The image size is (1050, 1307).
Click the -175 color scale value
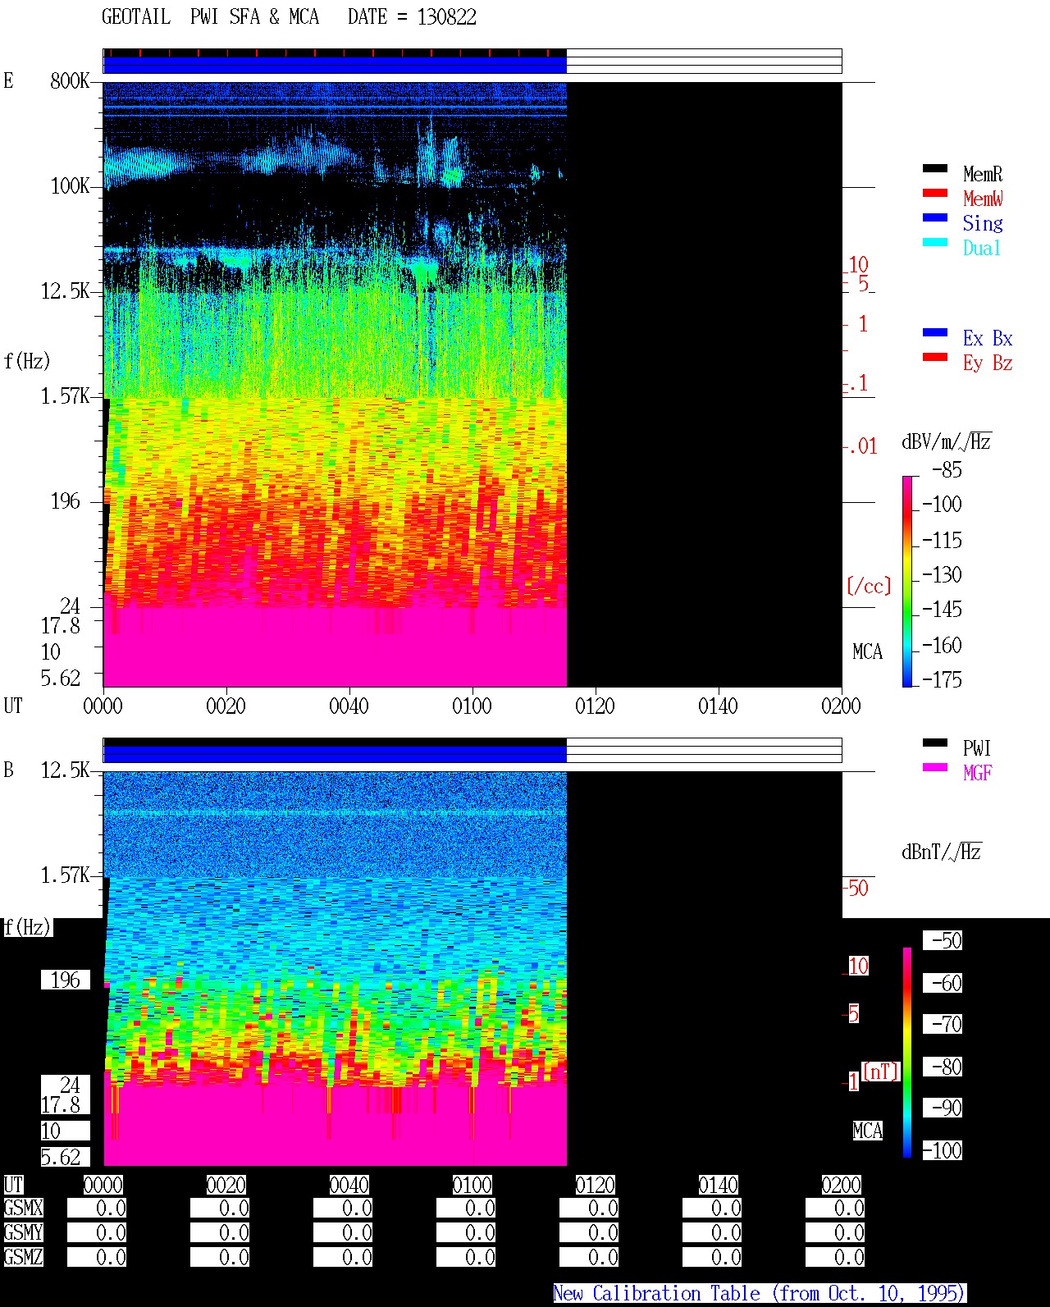[x=942, y=679]
